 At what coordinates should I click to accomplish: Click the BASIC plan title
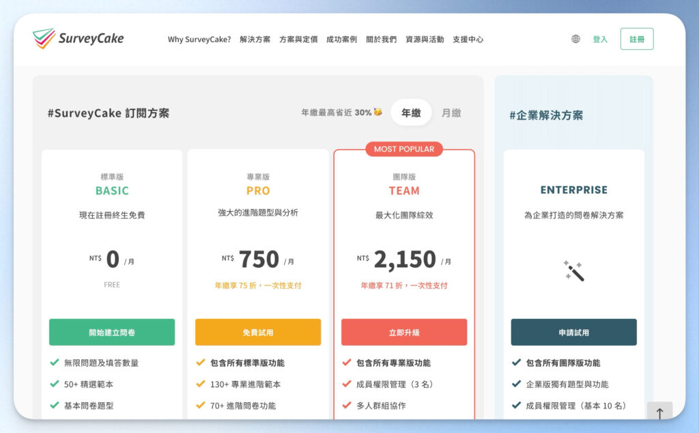tap(112, 191)
